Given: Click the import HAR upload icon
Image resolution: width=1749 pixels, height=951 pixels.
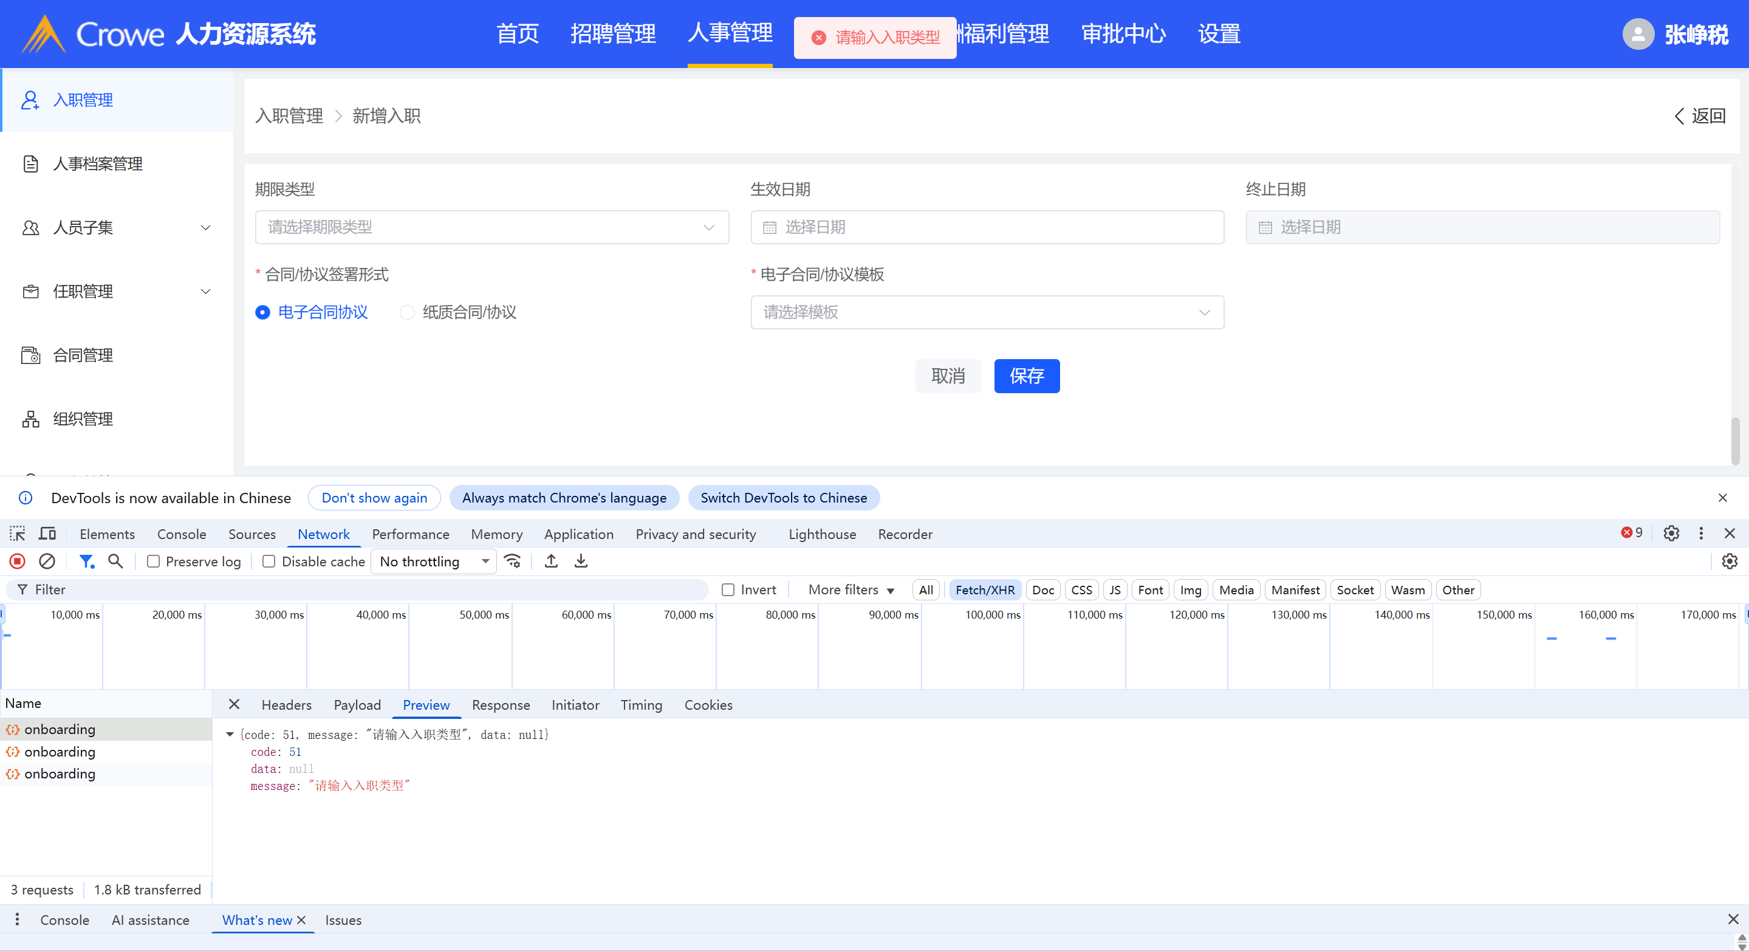Looking at the screenshot, I should coord(552,561).
